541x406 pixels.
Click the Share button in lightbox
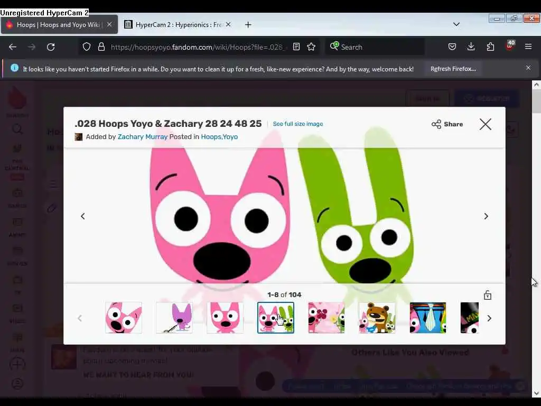(447, 124)
